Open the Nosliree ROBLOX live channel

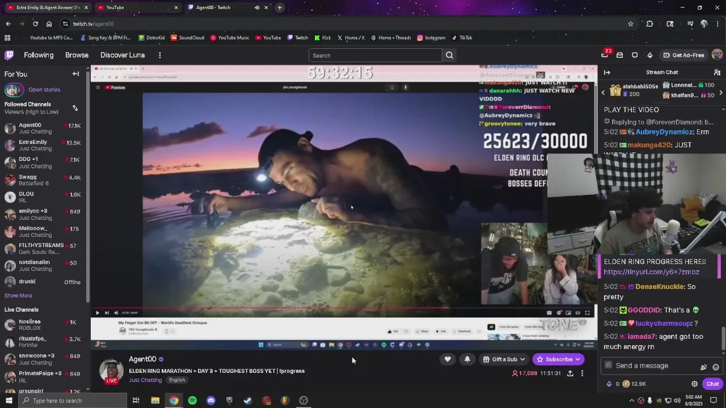click(43, 325)
